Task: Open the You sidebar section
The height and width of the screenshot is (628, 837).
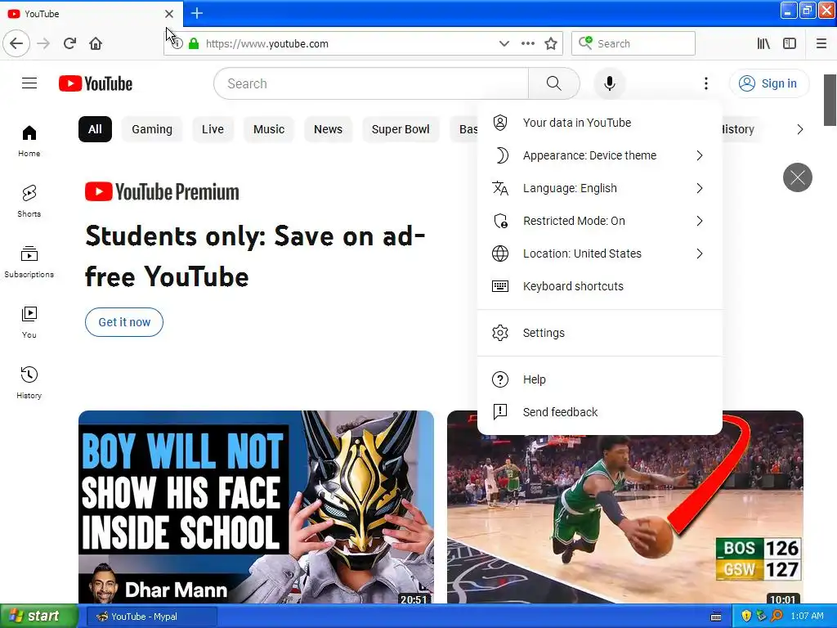Action: 29,322
